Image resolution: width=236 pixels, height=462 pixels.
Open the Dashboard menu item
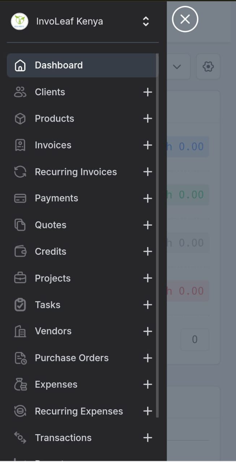tap(59, 65)
